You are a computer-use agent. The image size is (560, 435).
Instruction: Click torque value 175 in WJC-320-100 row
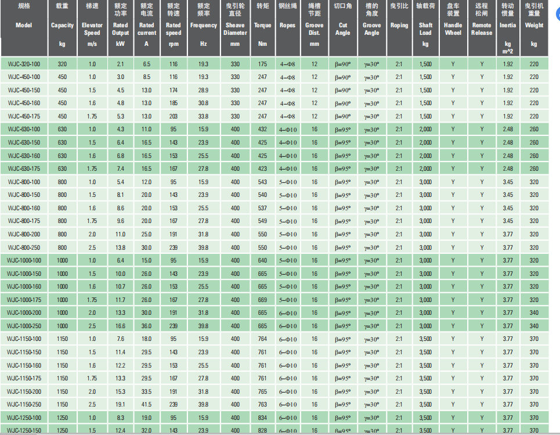coord(262,64)
